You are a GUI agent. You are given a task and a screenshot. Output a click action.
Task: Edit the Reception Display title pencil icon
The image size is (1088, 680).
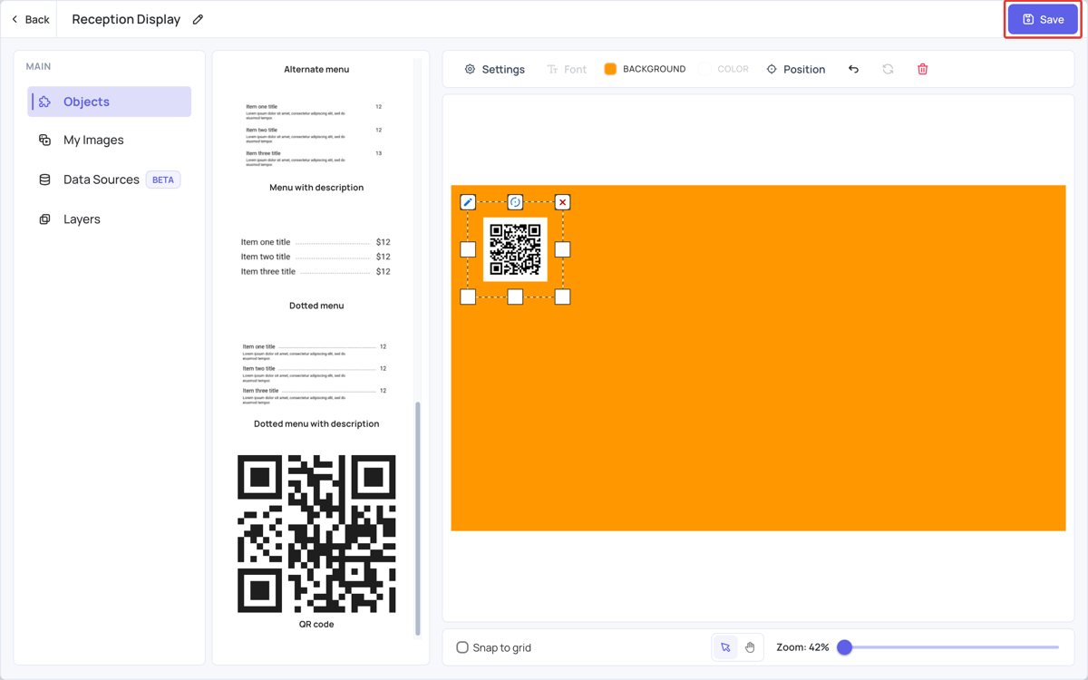pyautogui.click(x=198, y=19)
